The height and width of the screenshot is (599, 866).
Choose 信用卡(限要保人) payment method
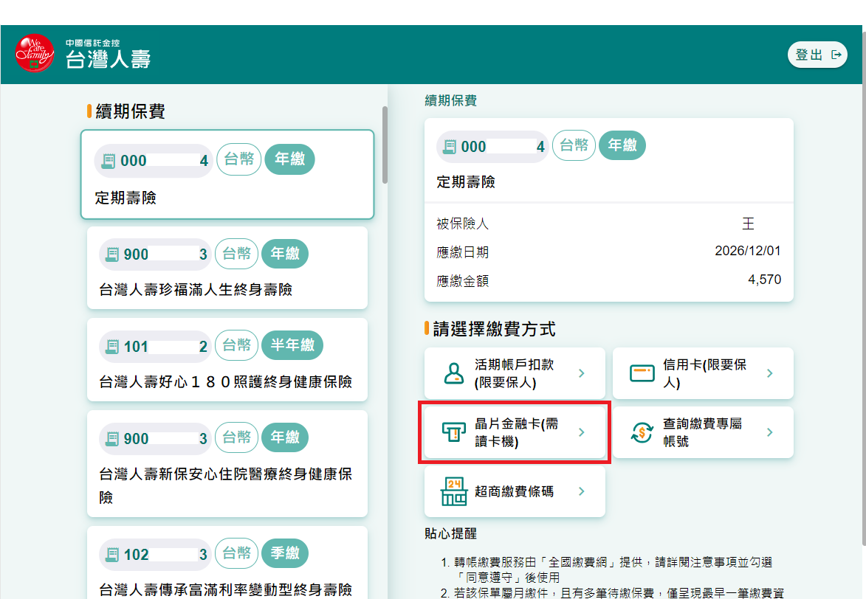tap(703, 374)
